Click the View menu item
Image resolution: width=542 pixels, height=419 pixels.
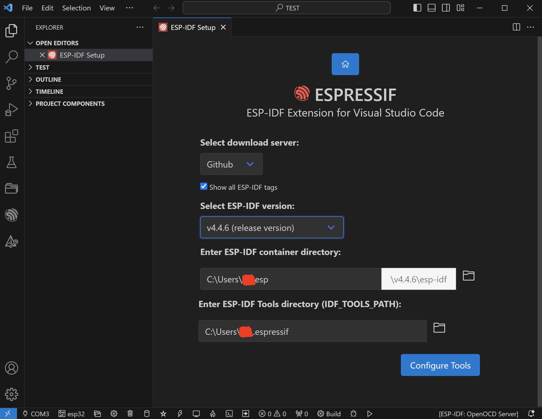(107, 7)
